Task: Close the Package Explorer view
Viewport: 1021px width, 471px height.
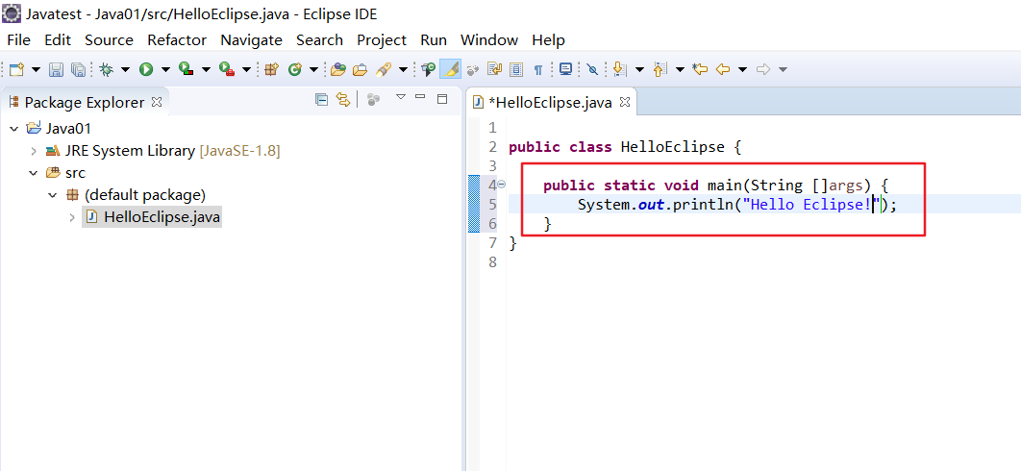Action: coord(157,102)
